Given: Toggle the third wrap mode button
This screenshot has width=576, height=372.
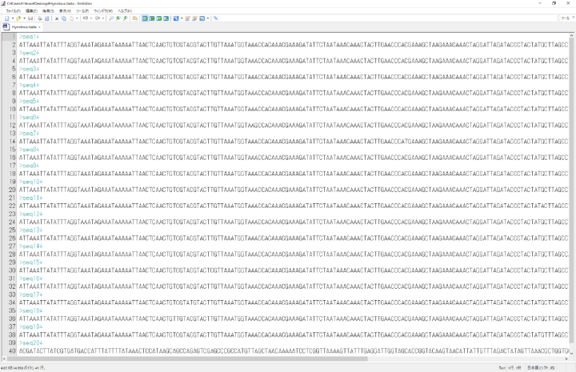Looking at the screenshot, I should pyautogui.click(x=160, y=18).
